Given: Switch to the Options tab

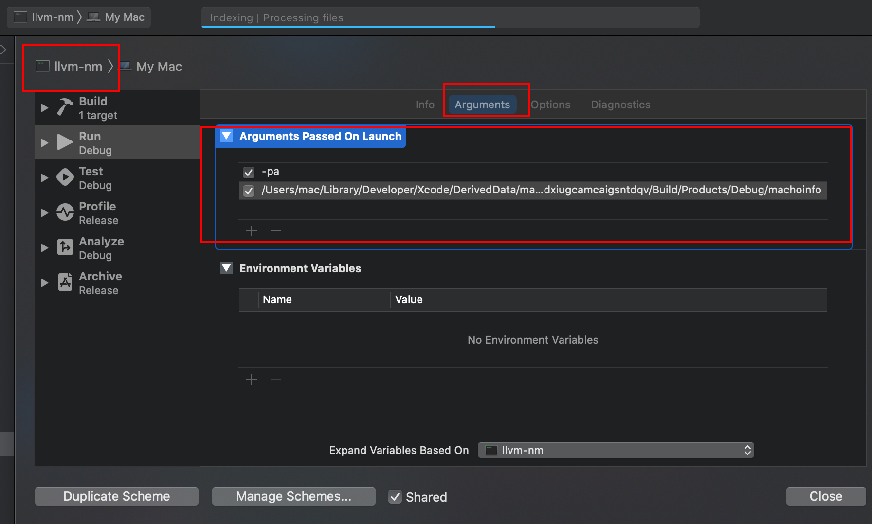Looking at the screenshot, I should (550, 105).
